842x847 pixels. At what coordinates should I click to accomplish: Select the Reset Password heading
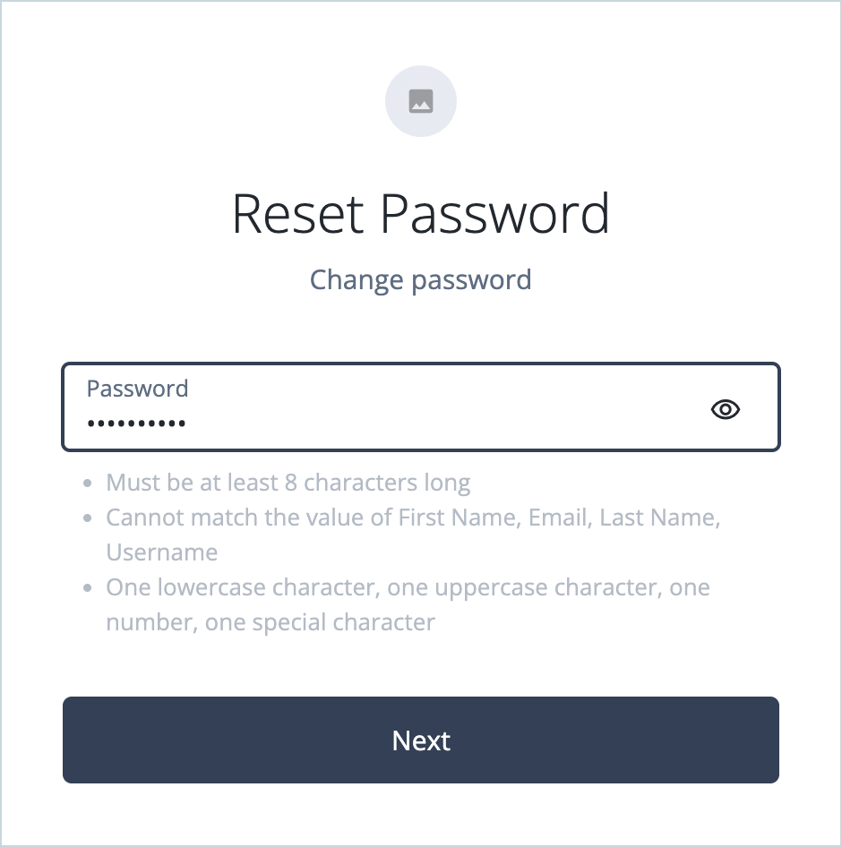pos(421,213)
